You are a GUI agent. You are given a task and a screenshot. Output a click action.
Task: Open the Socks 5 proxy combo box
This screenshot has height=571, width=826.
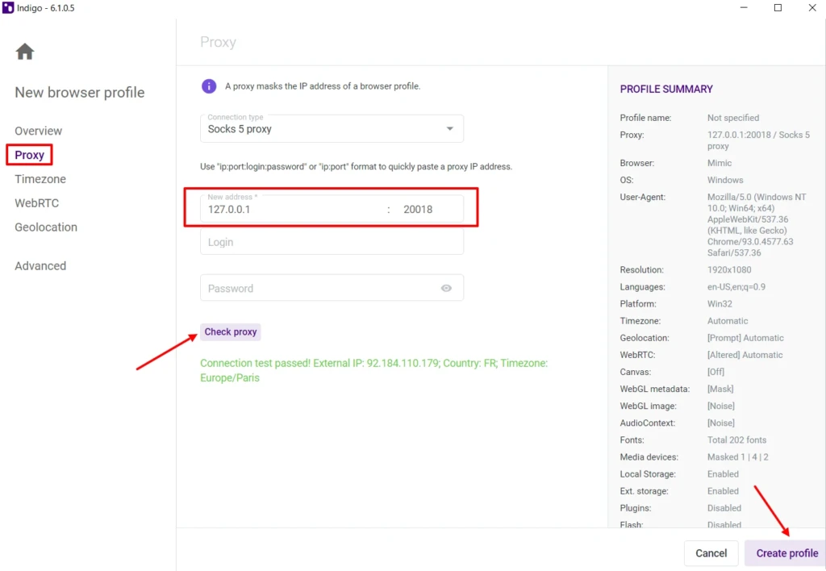coord(332,128)
